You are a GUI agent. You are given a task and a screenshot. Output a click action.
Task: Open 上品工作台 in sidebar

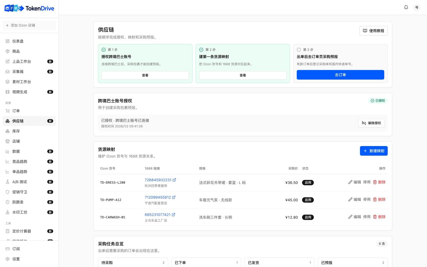coord(29,61)
